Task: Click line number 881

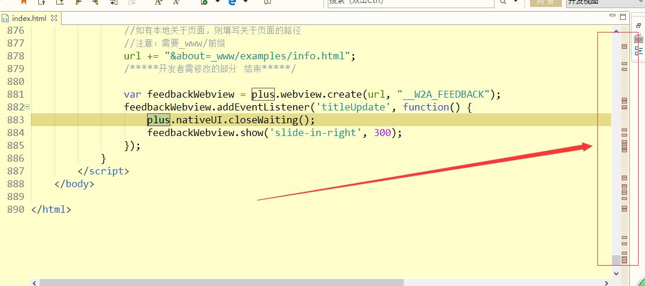Action: pos(16,94)
